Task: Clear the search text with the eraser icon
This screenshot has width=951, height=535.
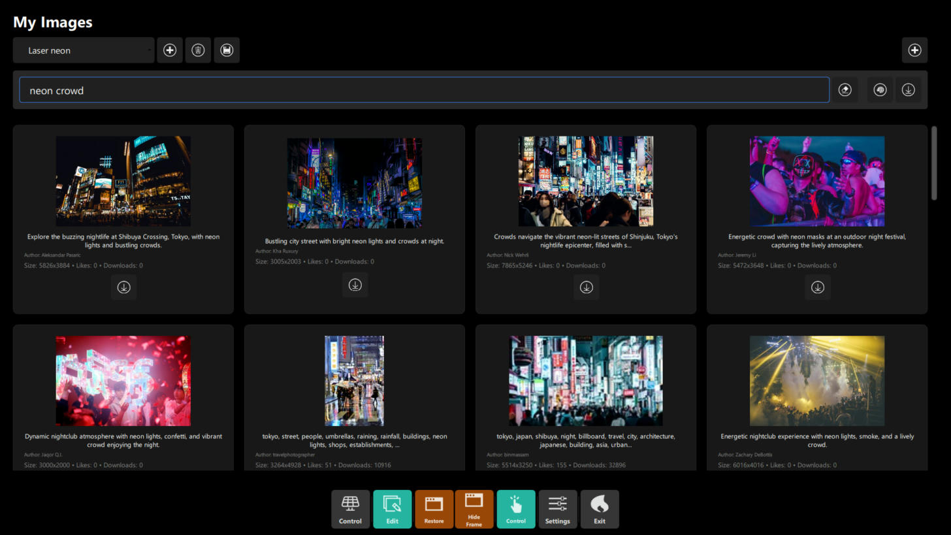Action: pyautogui.click(x=845, y=90)
